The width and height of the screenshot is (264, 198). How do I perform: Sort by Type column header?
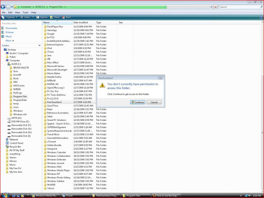pos(106,23)
